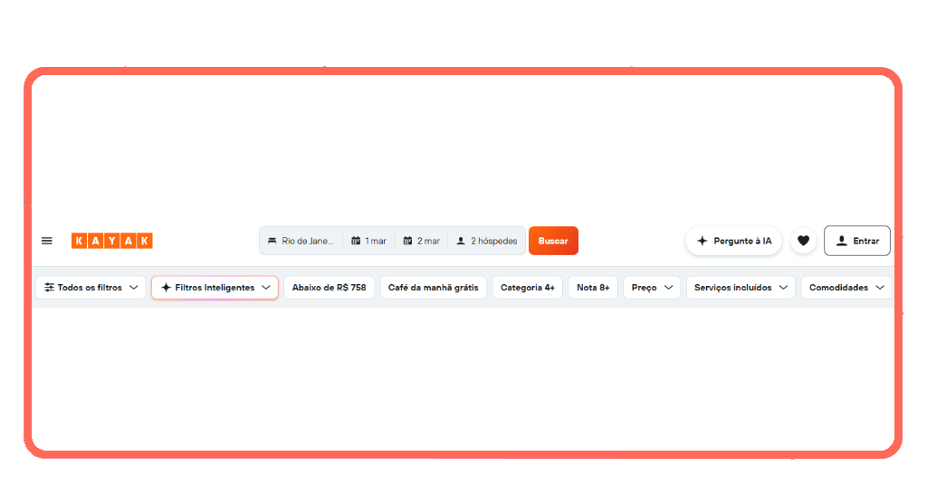Change the 2 mar check-out date
This screenshot has width=927, height=485.
point(422,241)
